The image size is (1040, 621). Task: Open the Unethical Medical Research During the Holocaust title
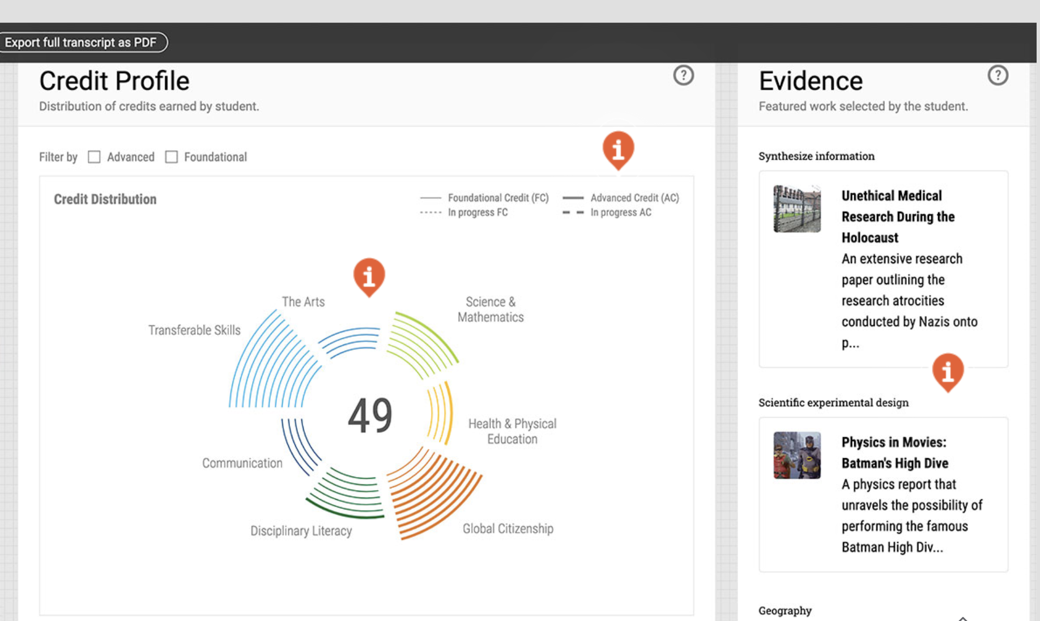coord(897,216)
